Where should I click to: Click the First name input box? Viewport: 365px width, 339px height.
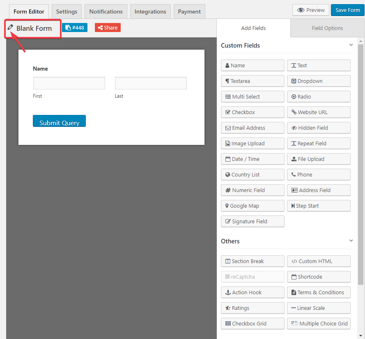pyautogui.click(x=69, y=83)
